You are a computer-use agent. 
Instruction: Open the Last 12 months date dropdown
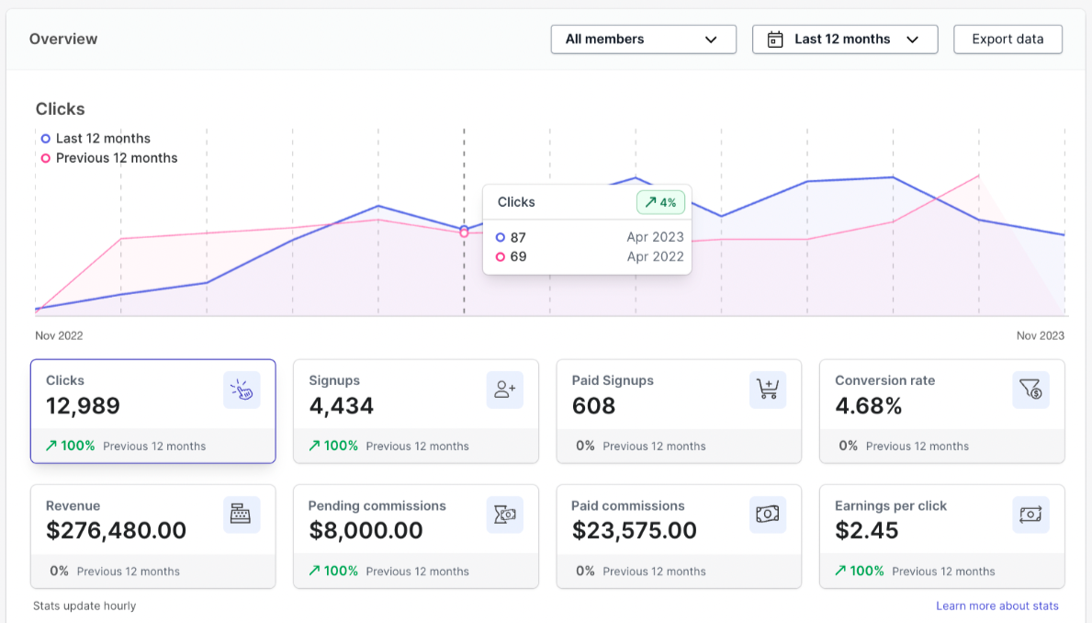[845, 40]
